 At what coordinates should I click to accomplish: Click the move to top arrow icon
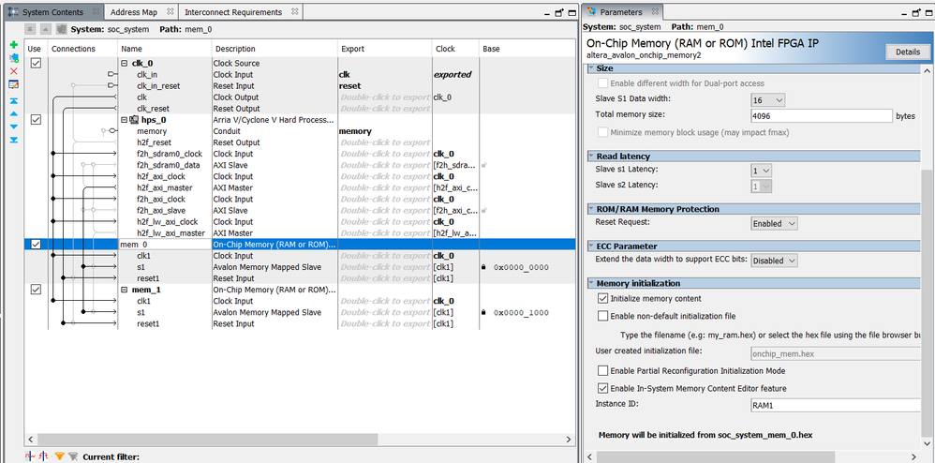(x=13, y=99)
